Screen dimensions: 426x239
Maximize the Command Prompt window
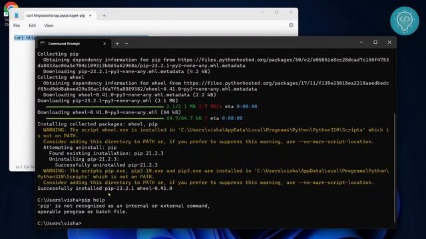click(375, 42)
